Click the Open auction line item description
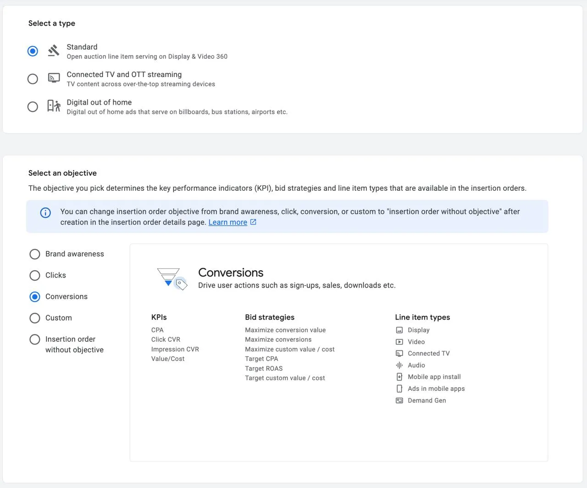The width and height of the screenshot is (587, 488). (147, 57)
